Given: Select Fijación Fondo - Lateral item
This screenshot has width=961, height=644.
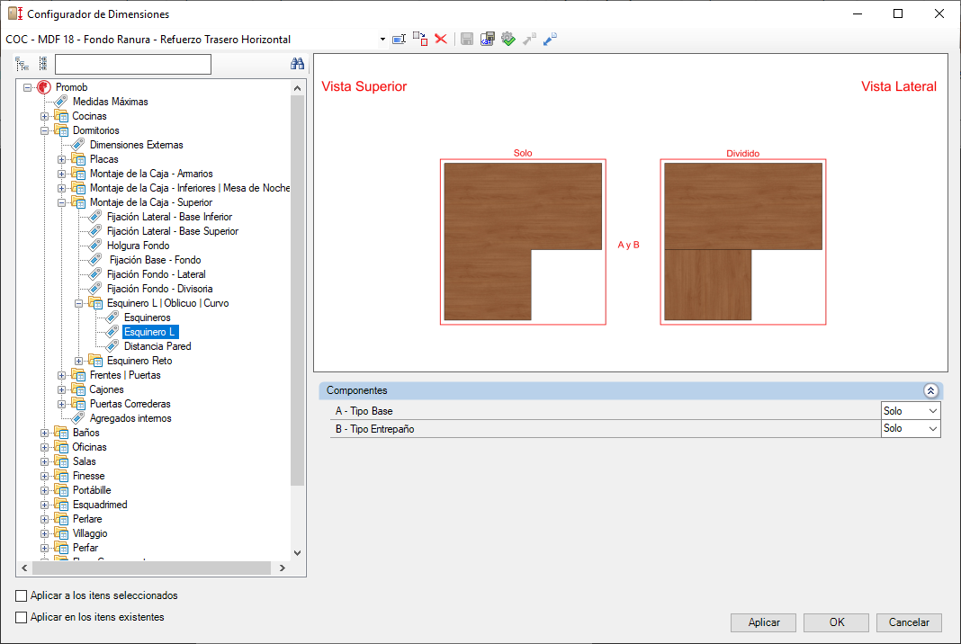Looking at the screenshot, I should (x=157, y=274).
